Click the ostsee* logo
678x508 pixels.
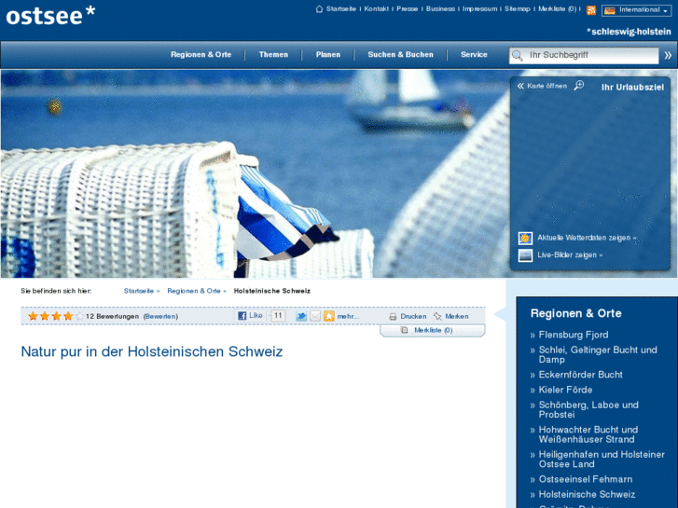point(50,15)
